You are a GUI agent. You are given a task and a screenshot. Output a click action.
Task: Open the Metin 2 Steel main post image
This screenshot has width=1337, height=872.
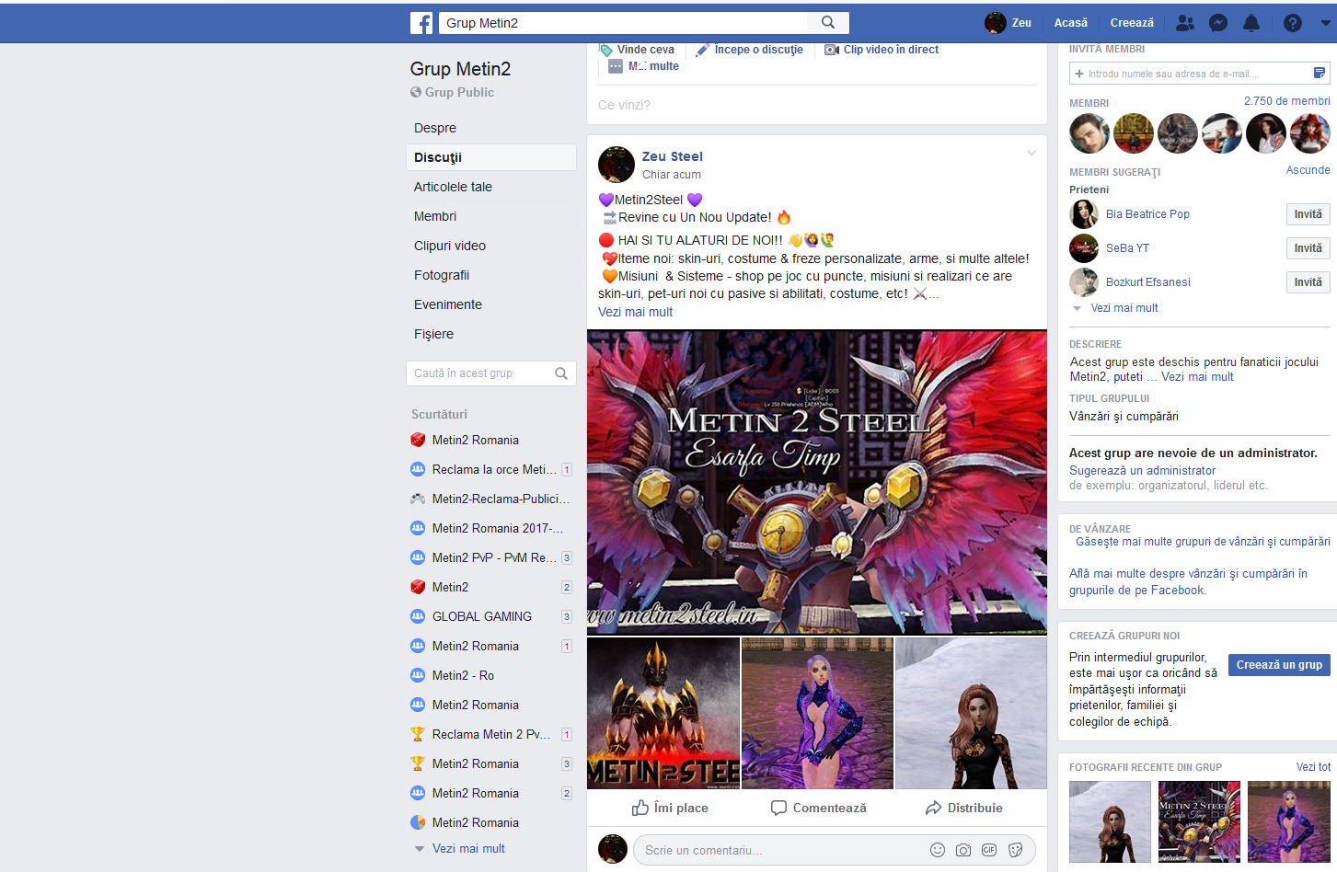pyautogui.click(x=817, y=482)
